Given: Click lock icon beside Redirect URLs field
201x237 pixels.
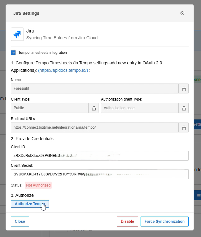Looking at the screenshot, I should 184,127.
